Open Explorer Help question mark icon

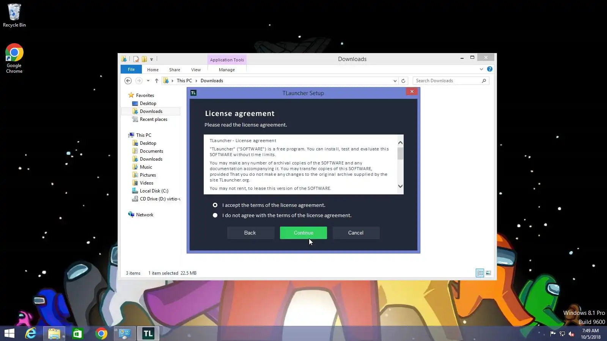click(x=490, y=69)
